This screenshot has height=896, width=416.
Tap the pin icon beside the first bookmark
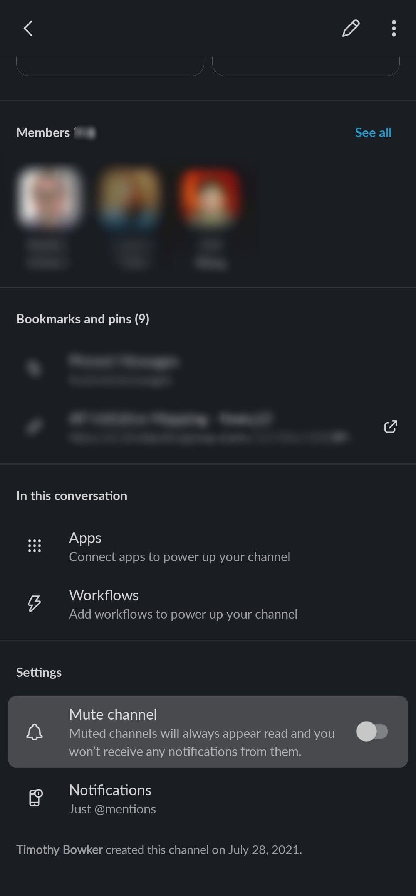click(x=35, y=369)
